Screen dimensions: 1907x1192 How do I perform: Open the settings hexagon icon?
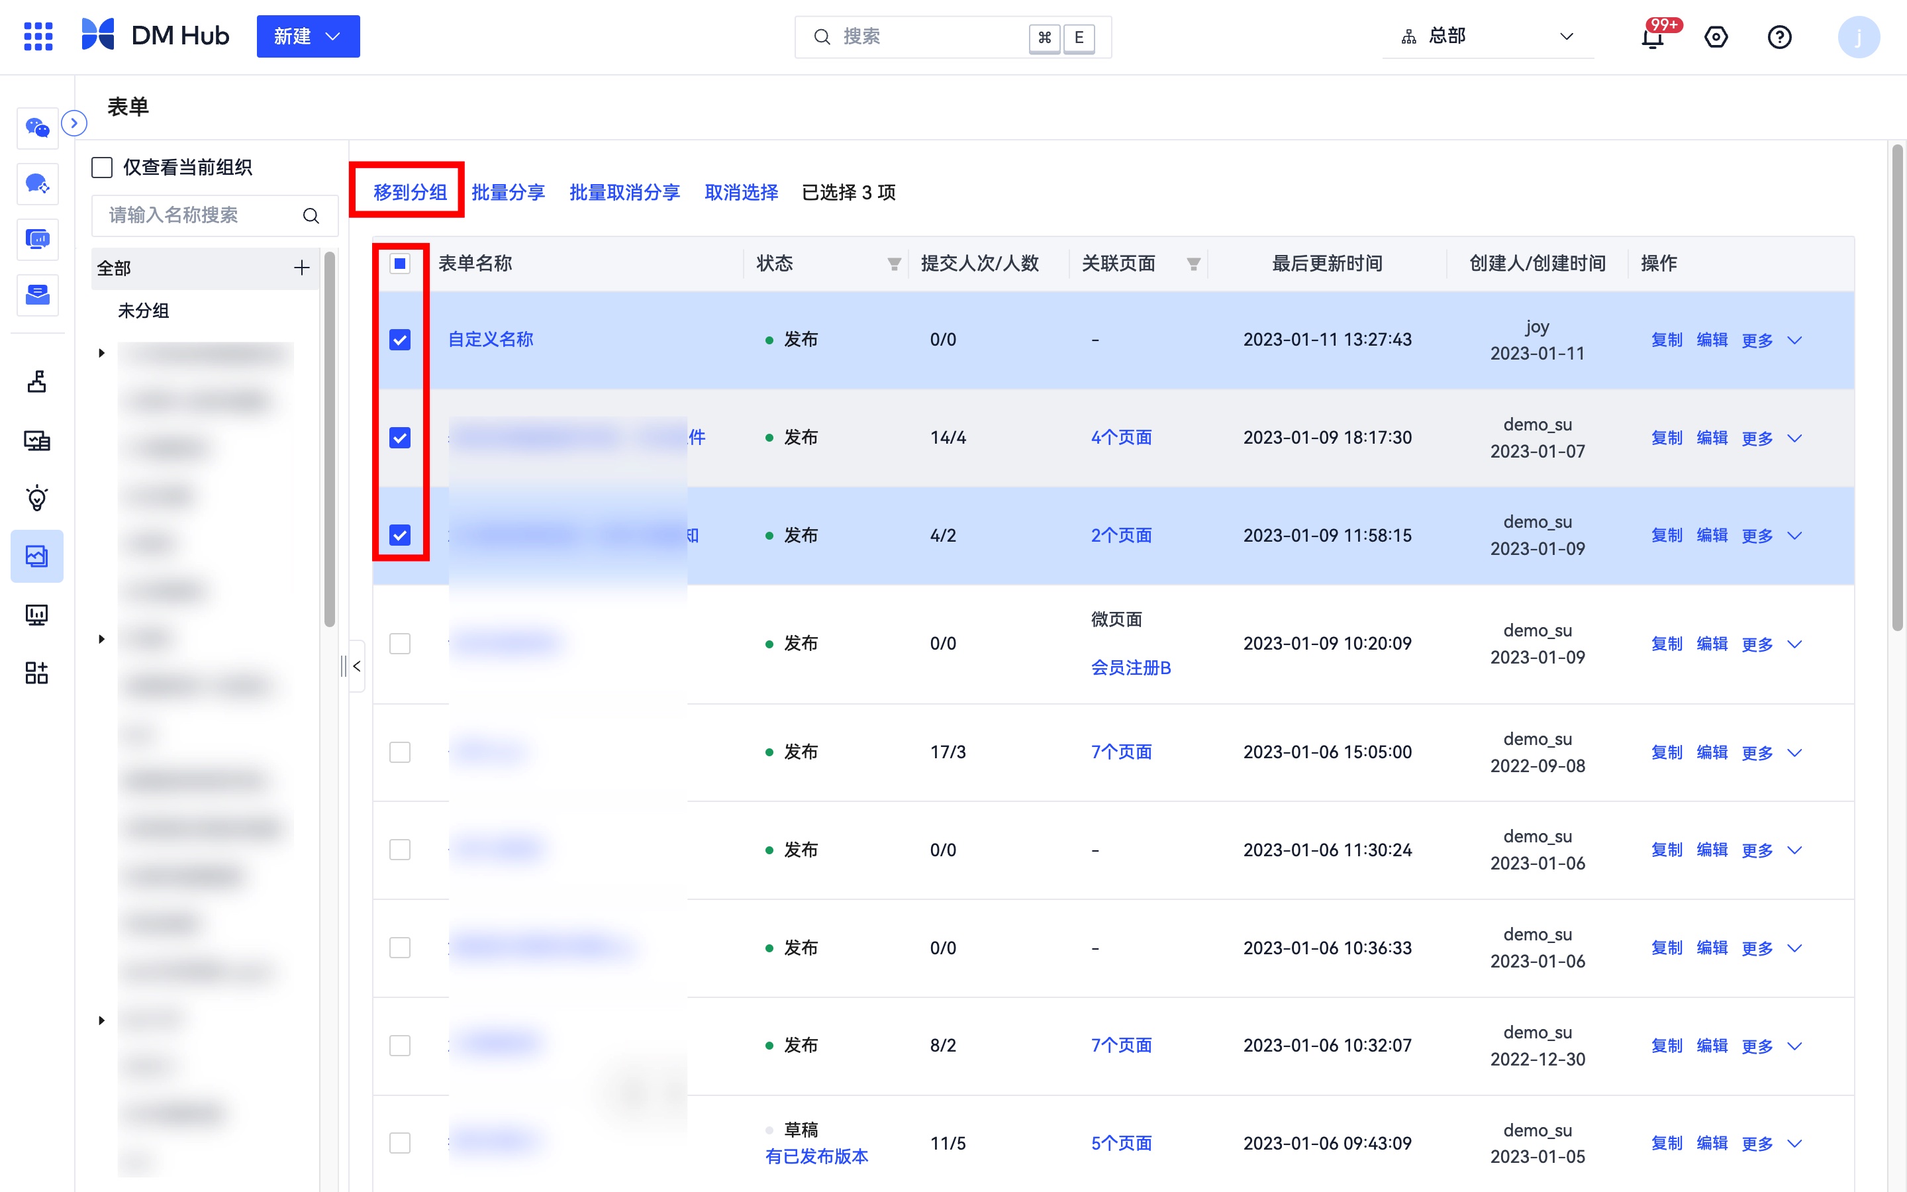pos(1716,37)
